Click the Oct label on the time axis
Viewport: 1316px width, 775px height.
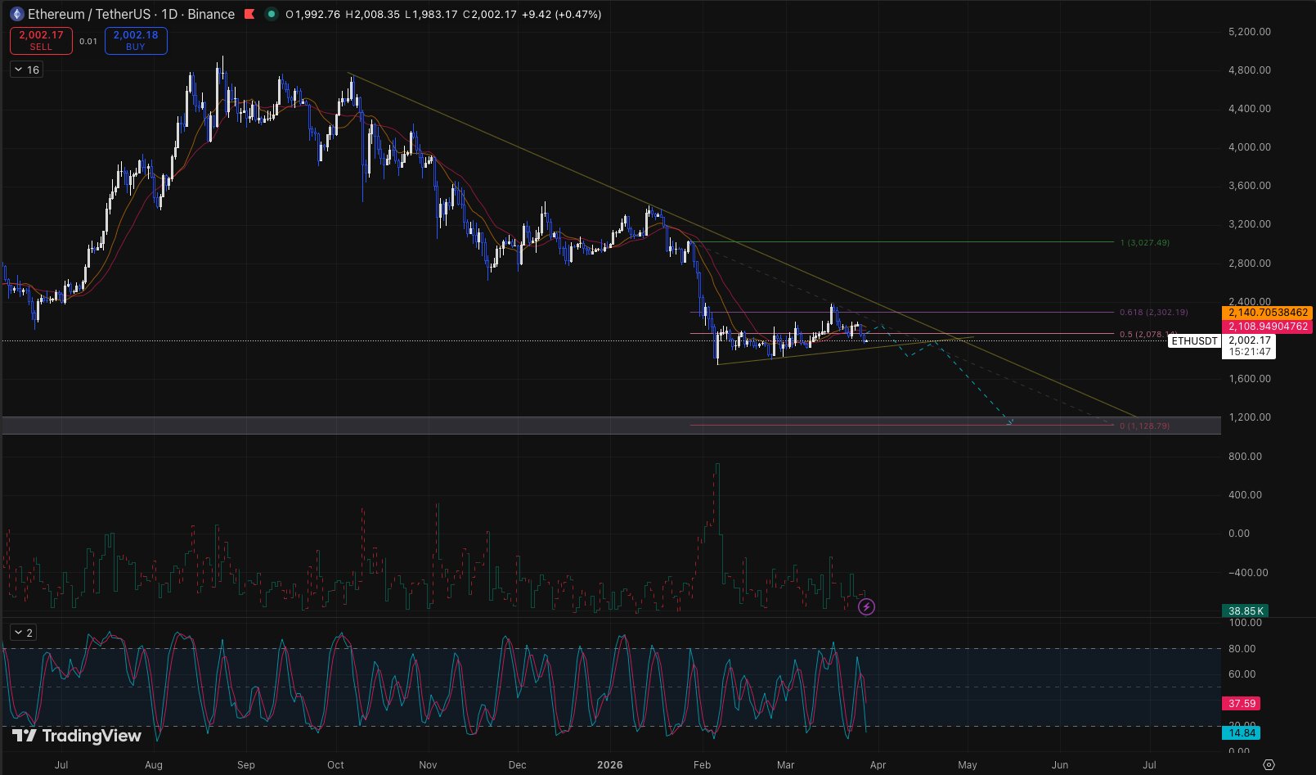pos(335,765)
